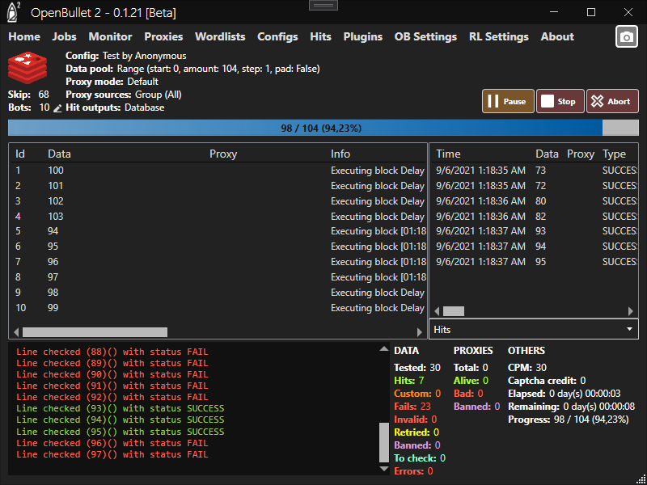Select hit row with data 82
Image resolution: width=647 pixels, height=485 pixels.
pyautogui.click(x=534, y=216)
